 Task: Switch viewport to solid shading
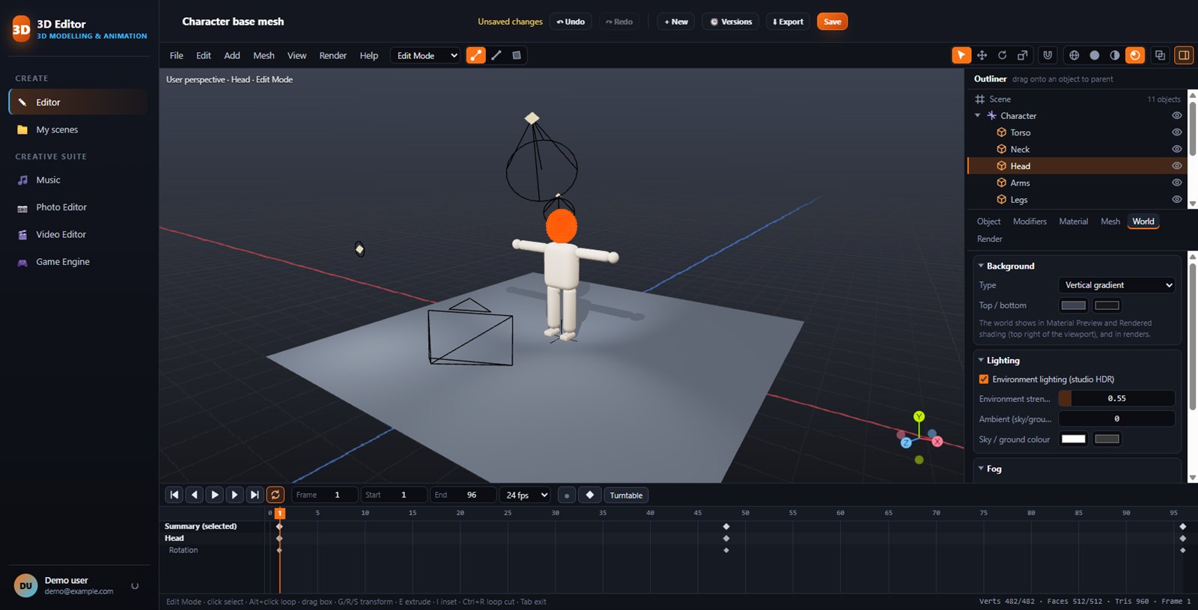point(1095,55)
